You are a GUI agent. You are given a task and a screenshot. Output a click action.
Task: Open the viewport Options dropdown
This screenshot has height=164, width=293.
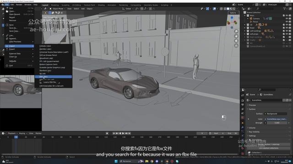click(233, 13)
